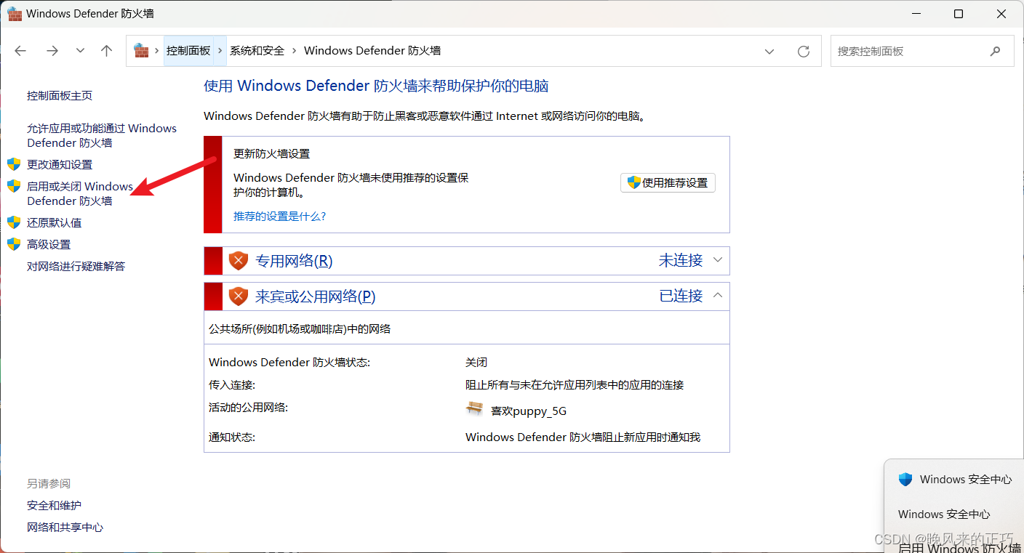Click Windows 安全中心 notification shield icon

pyautogui.click(x=905, y=480)
